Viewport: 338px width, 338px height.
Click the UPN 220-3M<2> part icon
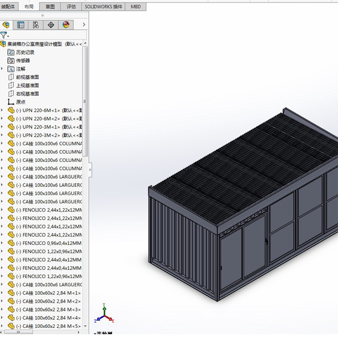point(11,135)
